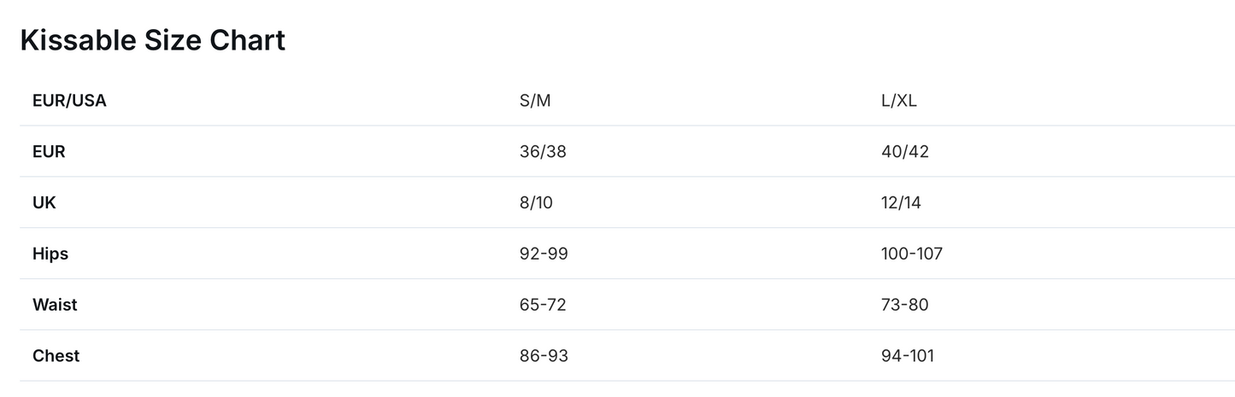
Task: Select the Chest row label
Action: (56, 356)
